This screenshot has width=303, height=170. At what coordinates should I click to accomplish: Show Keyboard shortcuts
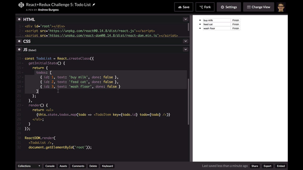(x=107, y=166)
